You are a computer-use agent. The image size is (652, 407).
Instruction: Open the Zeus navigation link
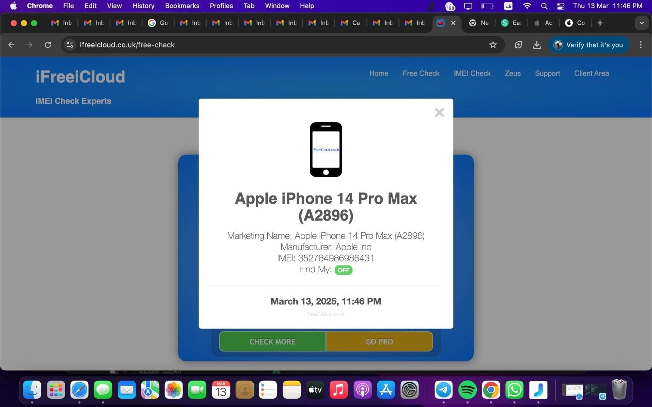pyautogui.click(x=512, y=73)
